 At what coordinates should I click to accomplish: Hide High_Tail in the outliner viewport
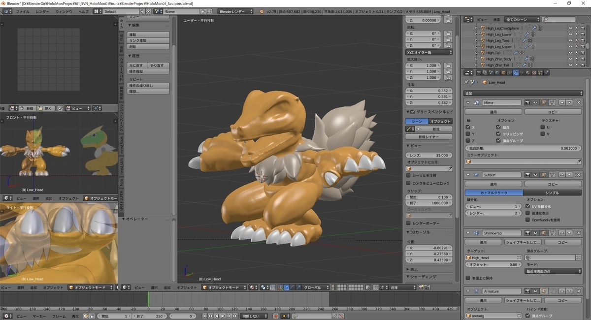570,53
